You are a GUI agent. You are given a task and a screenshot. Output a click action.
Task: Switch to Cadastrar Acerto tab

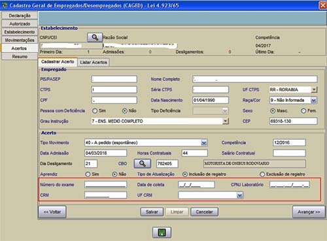click(58, 62)
